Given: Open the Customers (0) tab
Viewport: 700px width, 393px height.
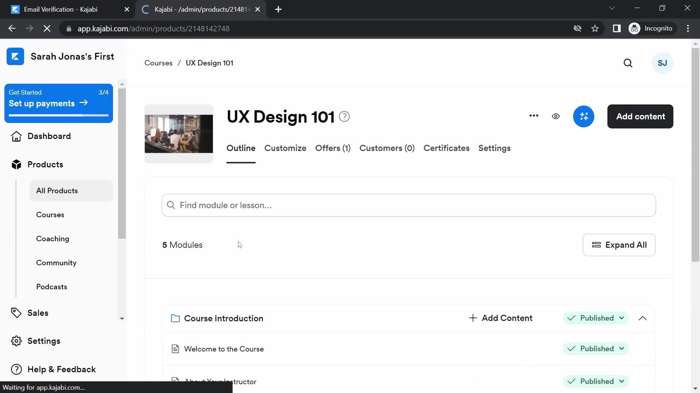Looking at the screenshot, I should click(387, 148).
